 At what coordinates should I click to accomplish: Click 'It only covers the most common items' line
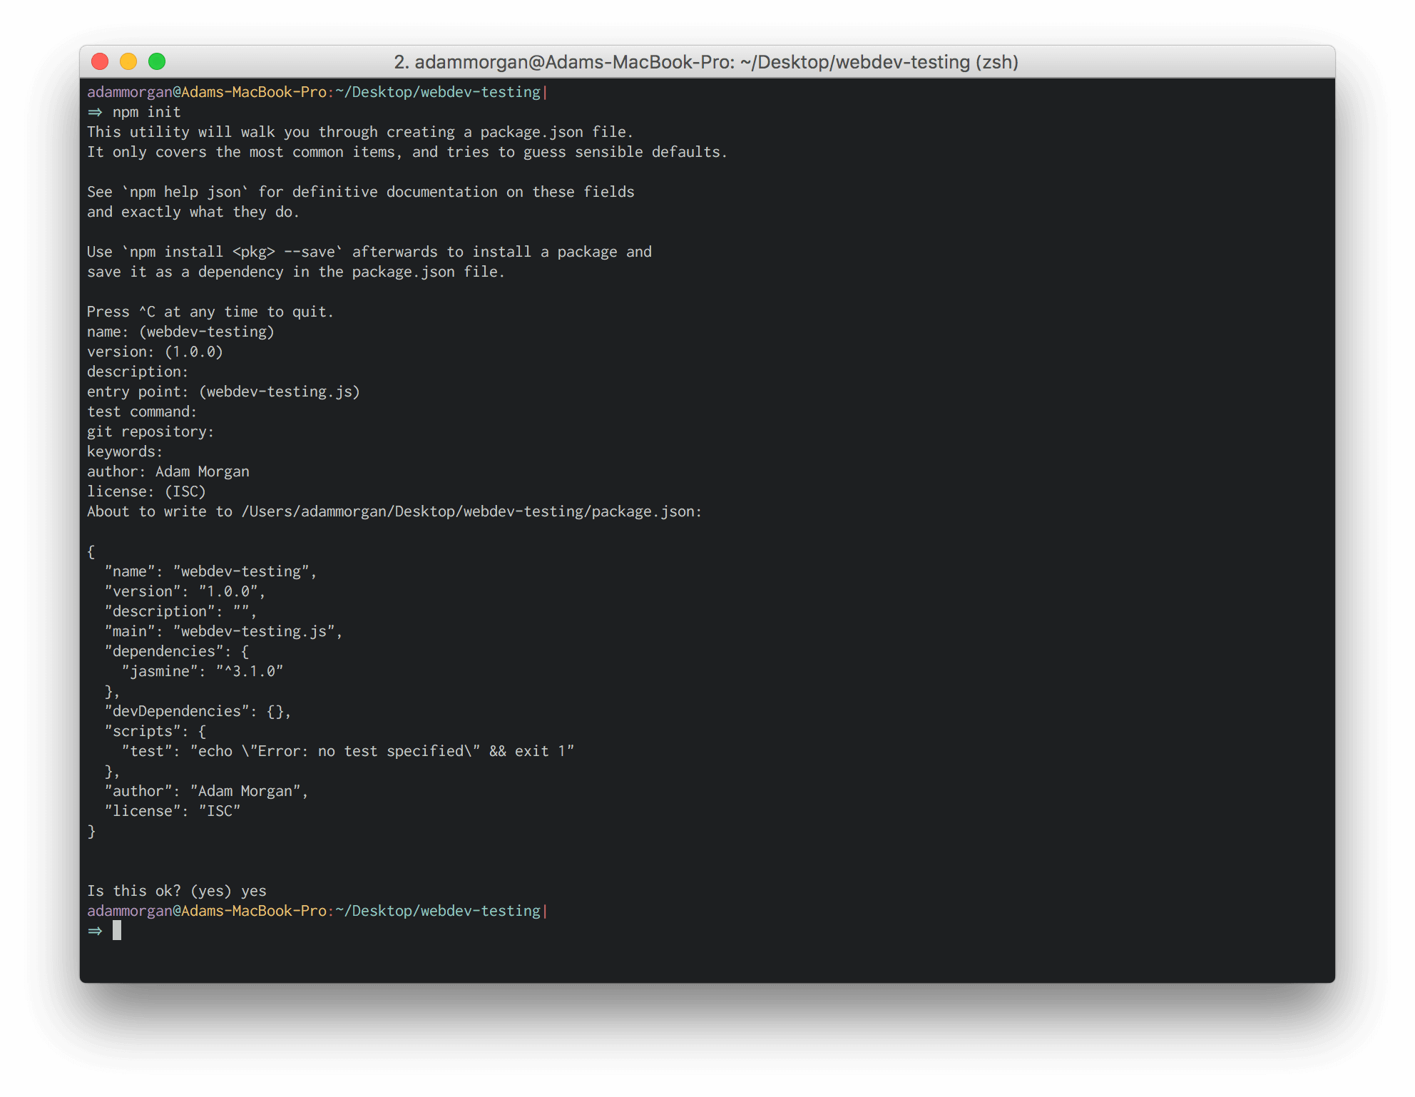coord(407,152)
